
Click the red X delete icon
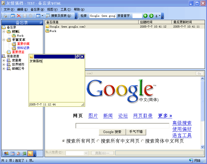tap(19, 16)
